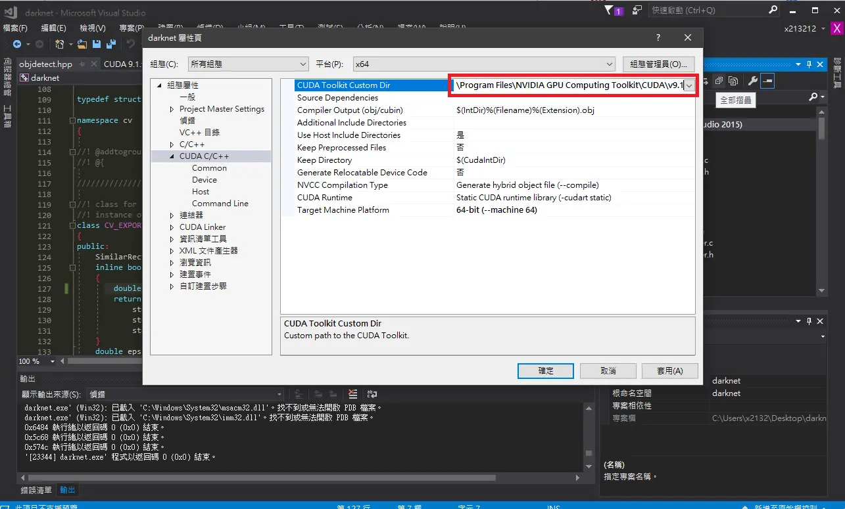Open the 檔案(F) menu

click(x=15, y=28)
